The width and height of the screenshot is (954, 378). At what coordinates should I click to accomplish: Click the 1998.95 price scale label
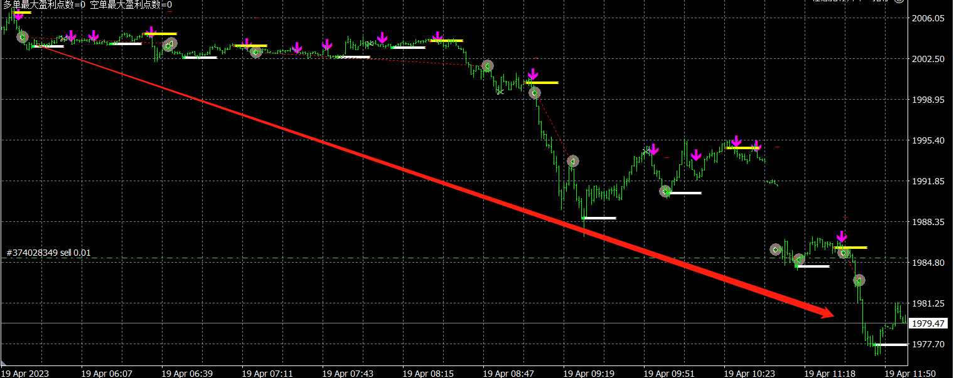point(928,100)
